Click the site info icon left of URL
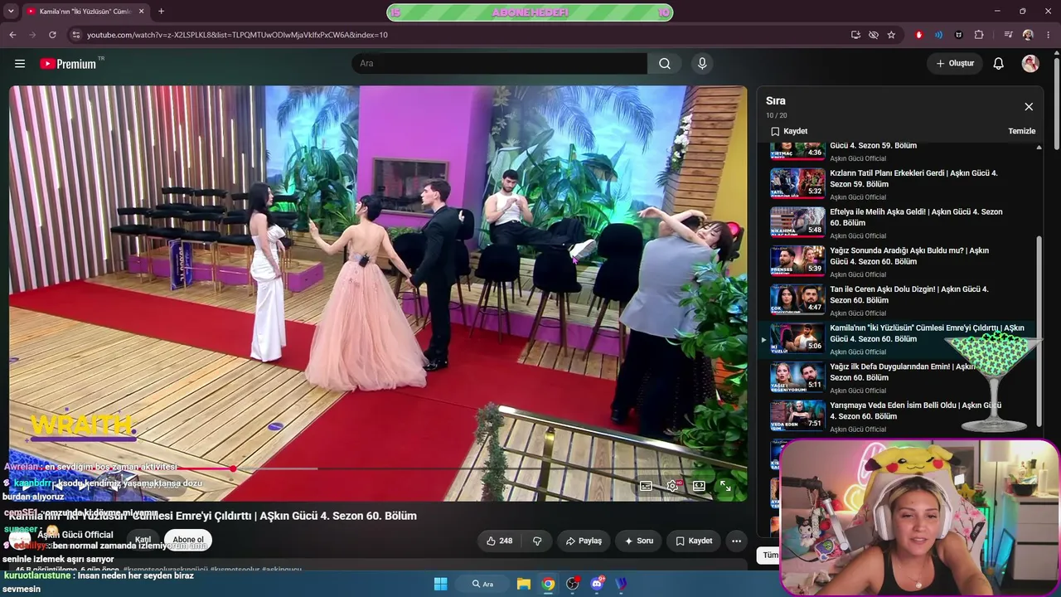The image size is (1061, 597). 76,35
